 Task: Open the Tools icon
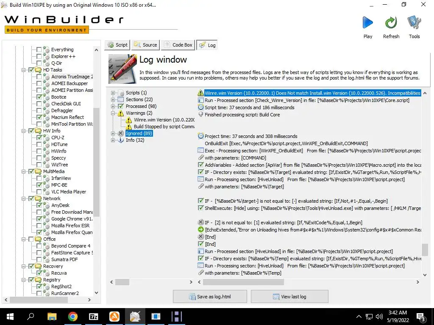pyautogui.click(x=414, y=23)
